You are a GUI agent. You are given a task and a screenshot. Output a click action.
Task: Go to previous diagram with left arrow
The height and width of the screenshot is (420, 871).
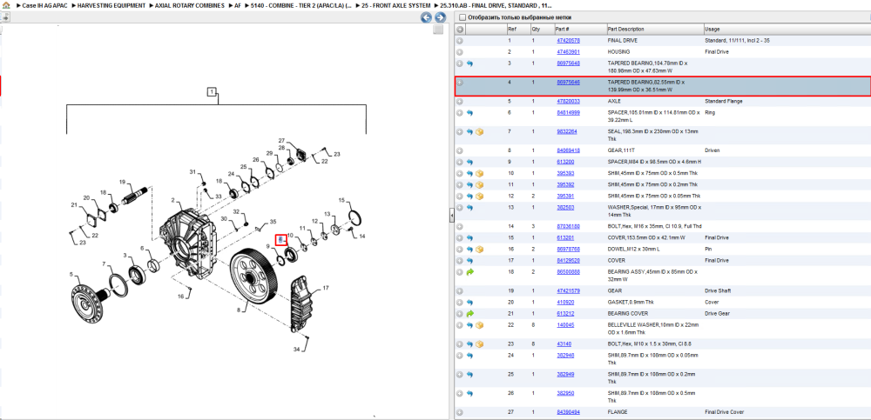click(x=426, y=17)
